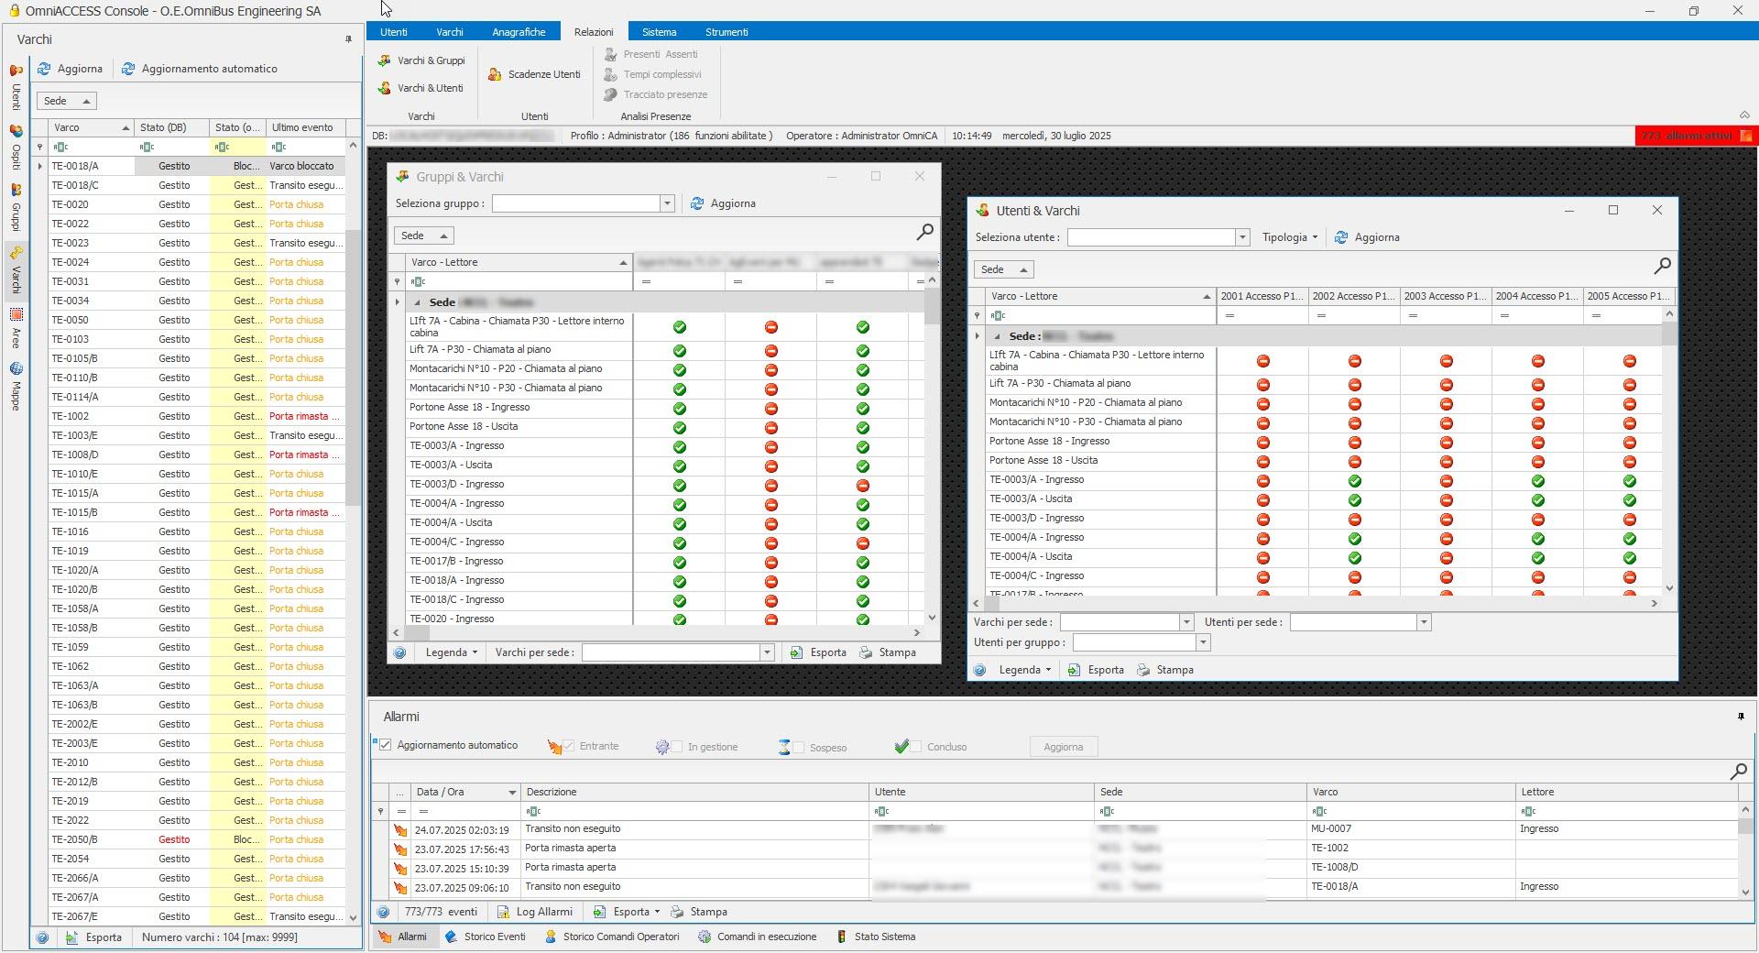Click Aggiornamento automatico icon in Varchi panel
Viewport: 1759px width, 953px height.
[128, 69]
